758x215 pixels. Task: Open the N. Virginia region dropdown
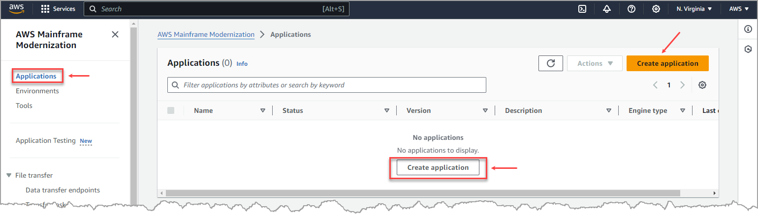tap(694, 9)
